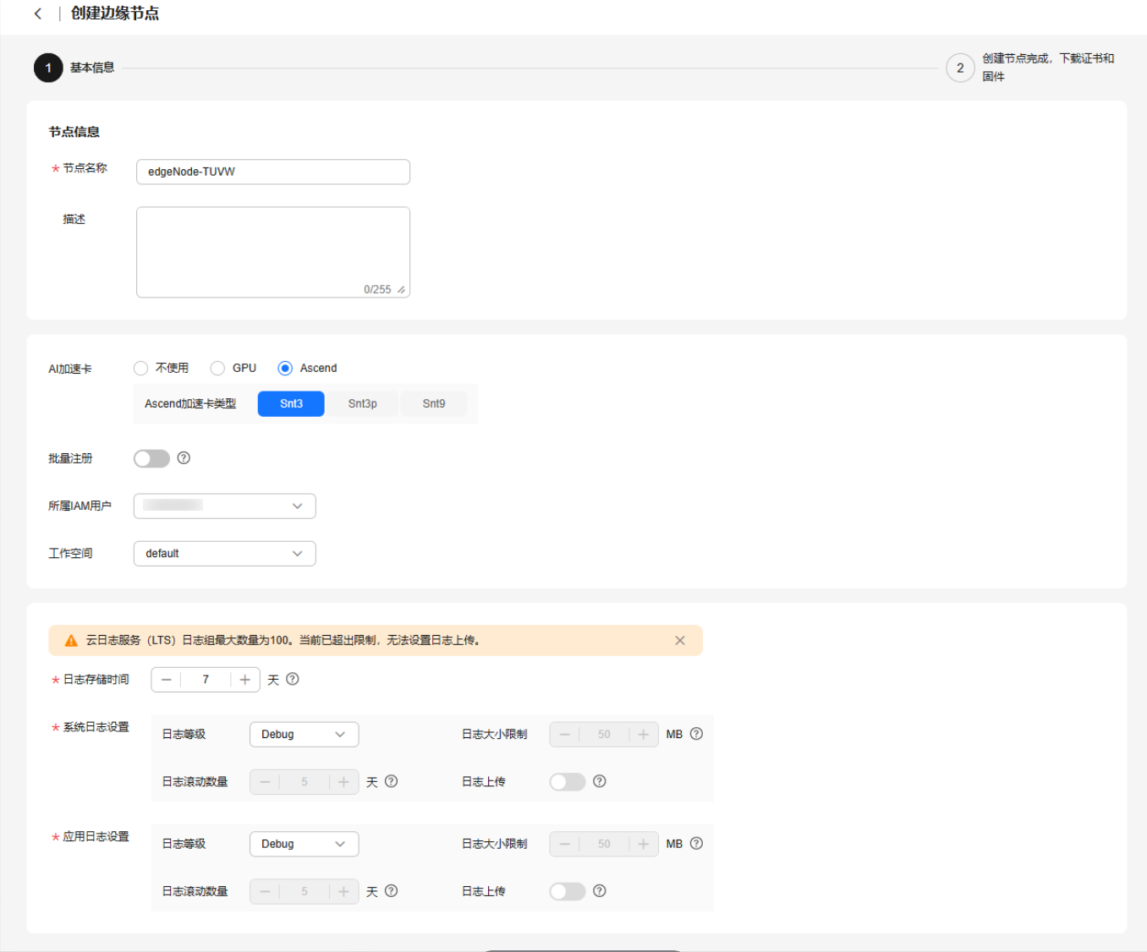Click help icon for 系统日志 日志滚动数量
This screenshot has width=1147, height=952.
[x=392, y=781]
